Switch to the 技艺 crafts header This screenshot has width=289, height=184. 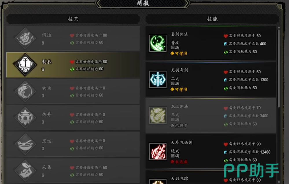tap(73, 19)
